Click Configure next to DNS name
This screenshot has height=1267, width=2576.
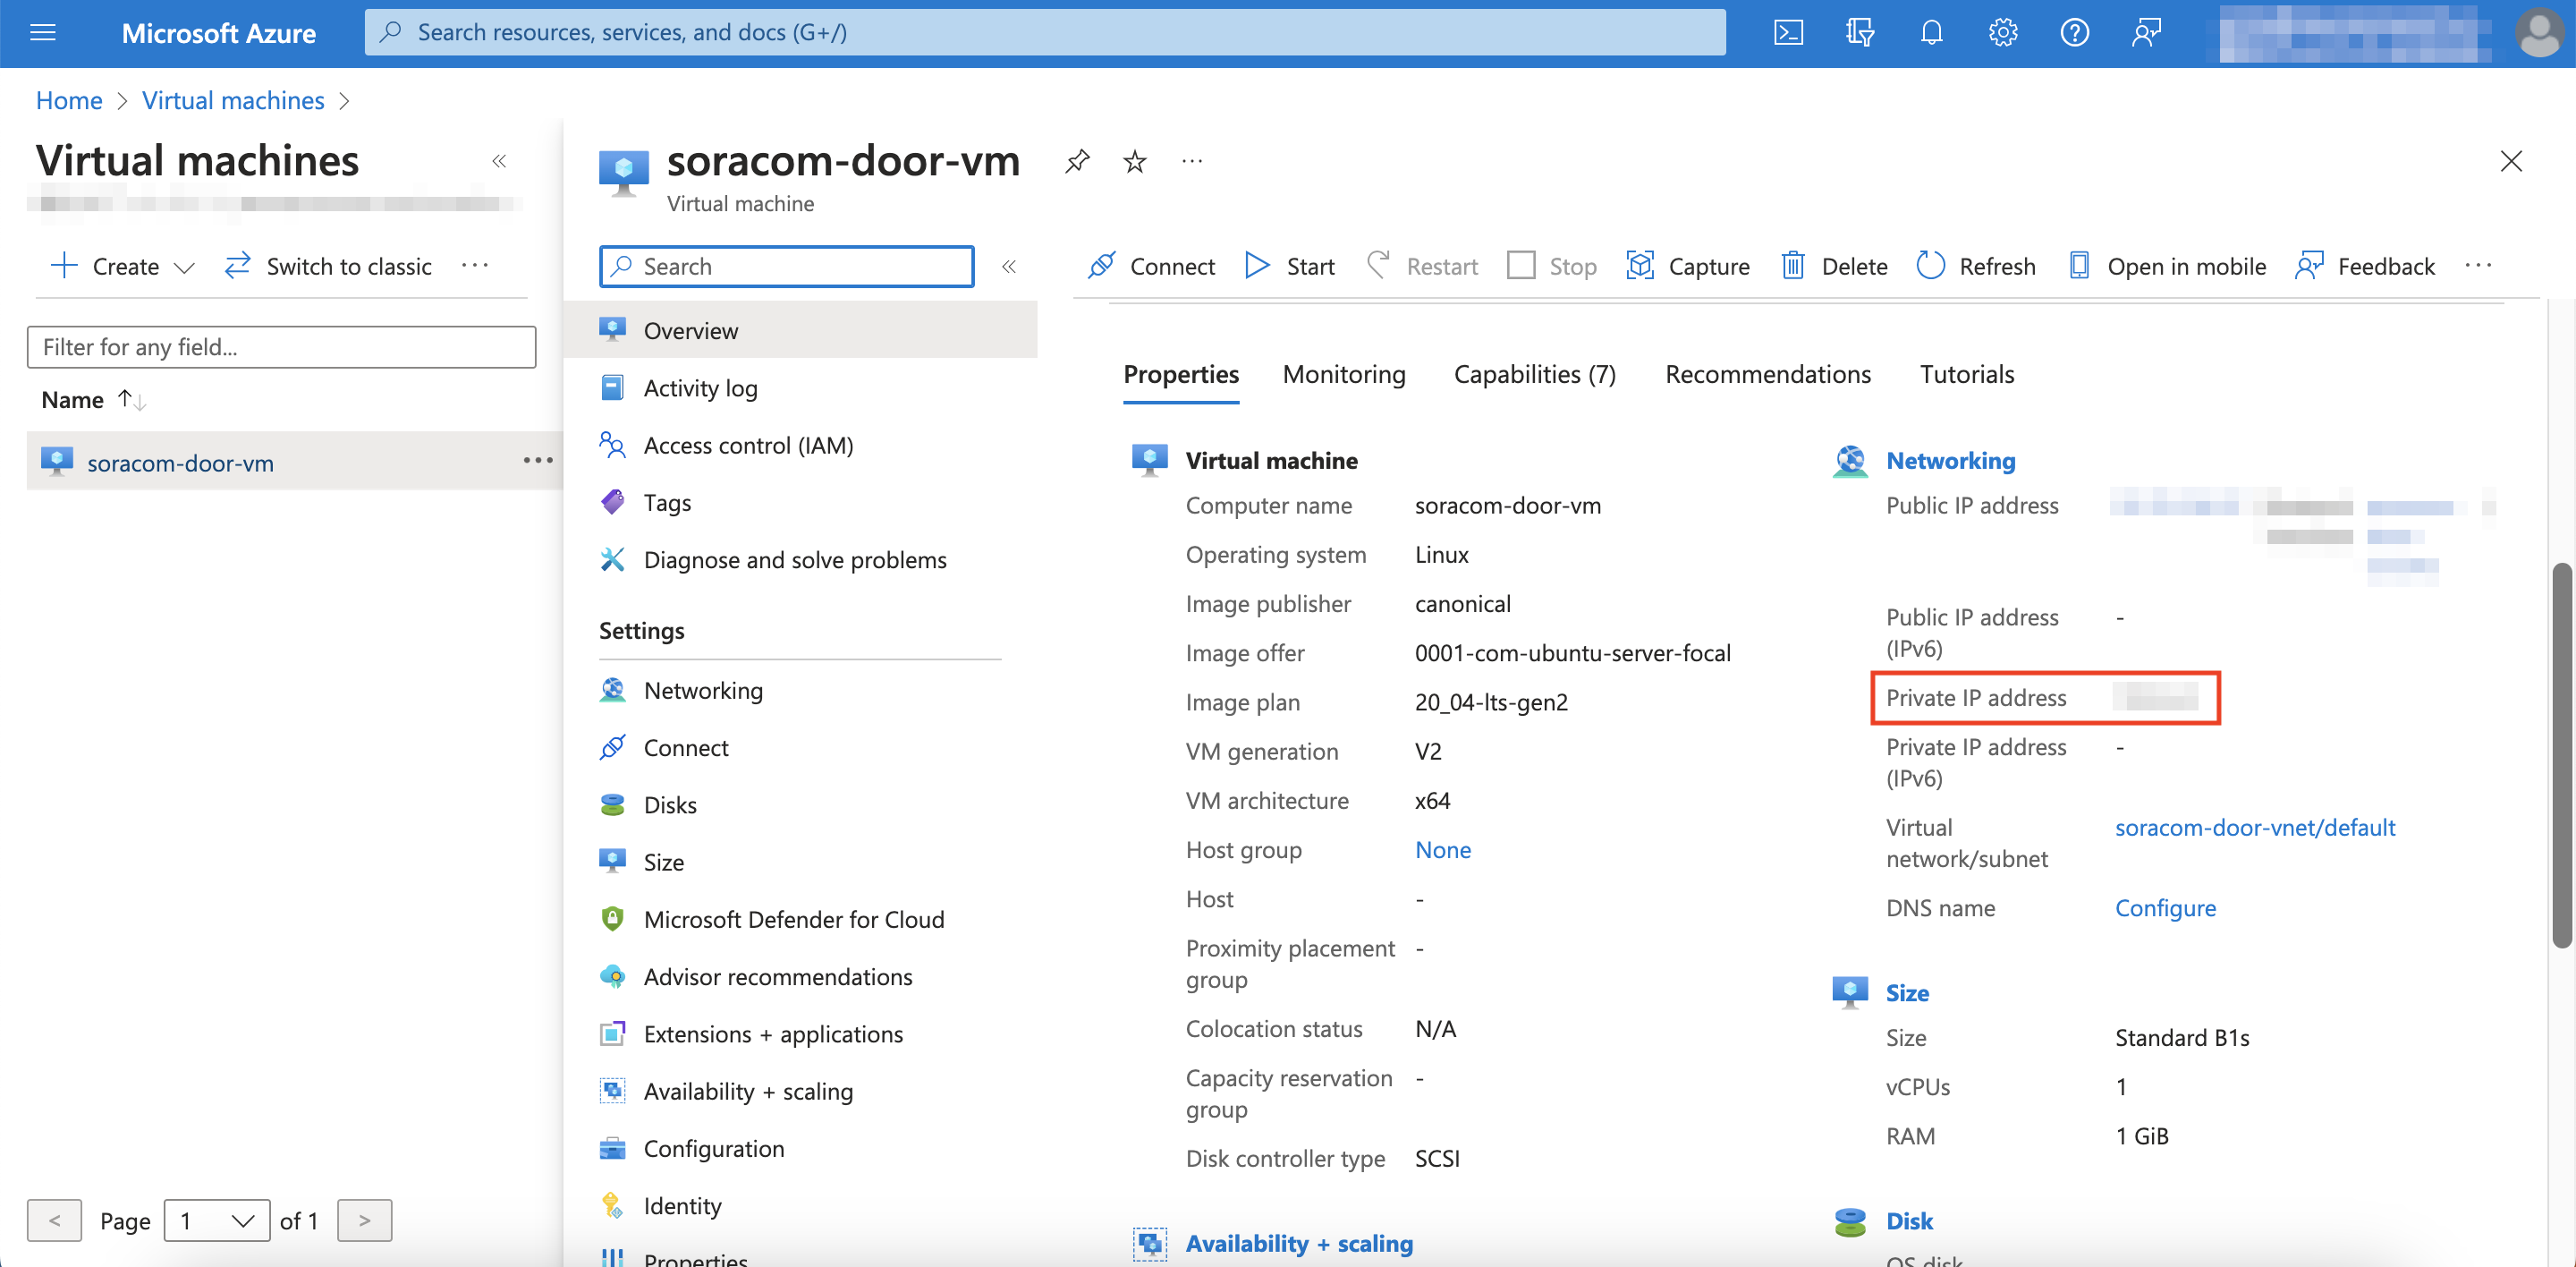[2165, 908]
